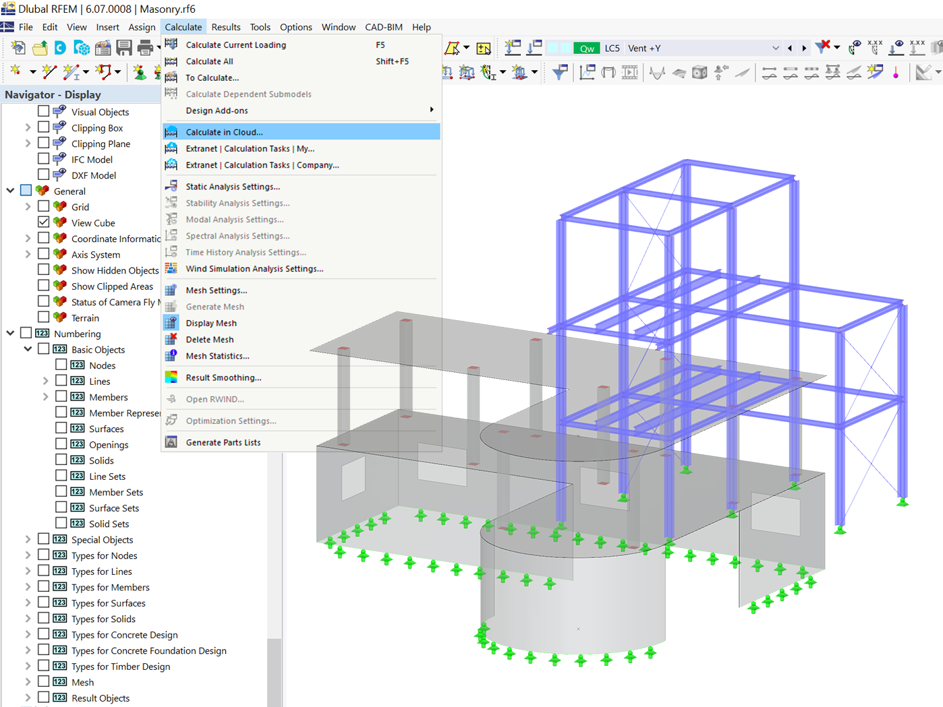
Task: Toggle the View Cube checkbox off
Action: pos(44,222)
